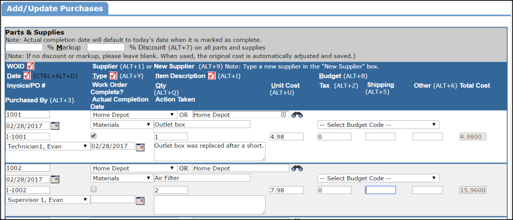Open Purchased By dropdown showing Technician1, Evan

click(47, 146)
